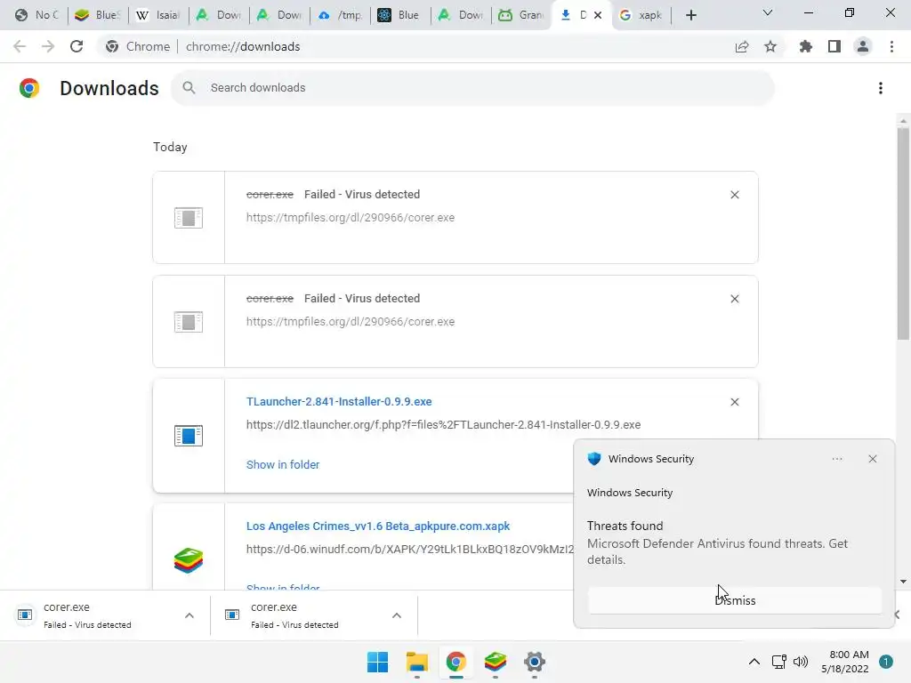Screen dimensions: 911x683
Task: Open BlueStacks from the taskbar
Action: (495, 662)
